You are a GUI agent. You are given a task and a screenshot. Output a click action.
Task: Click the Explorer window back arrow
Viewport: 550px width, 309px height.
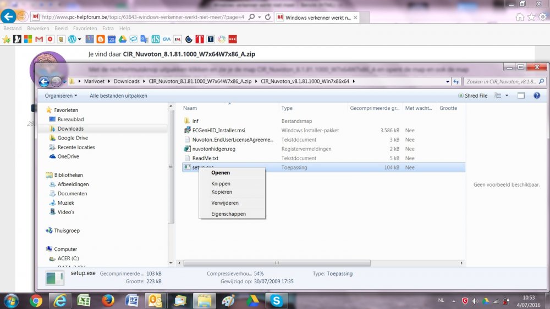click(x=44, y=82)
